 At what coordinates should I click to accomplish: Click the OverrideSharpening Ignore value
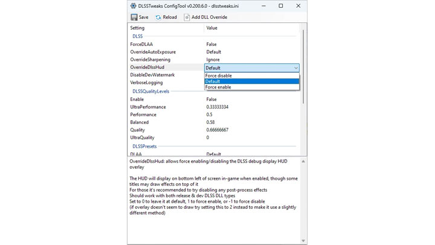(x=213, y=59)
